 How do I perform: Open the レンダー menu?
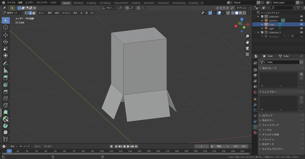pyautogui.click(x=29, y=3)
